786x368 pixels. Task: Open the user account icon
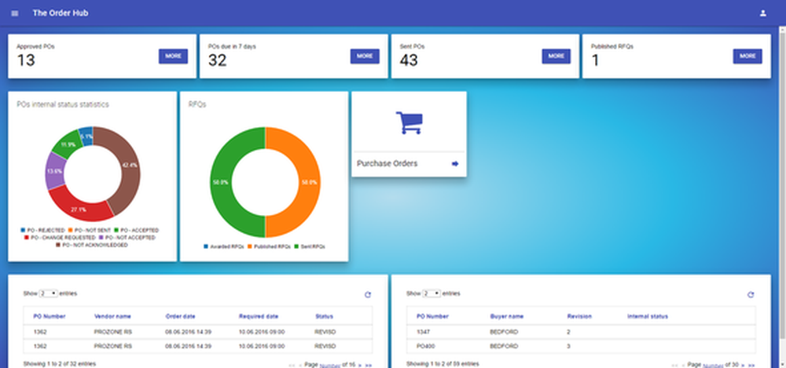(763, 13)
